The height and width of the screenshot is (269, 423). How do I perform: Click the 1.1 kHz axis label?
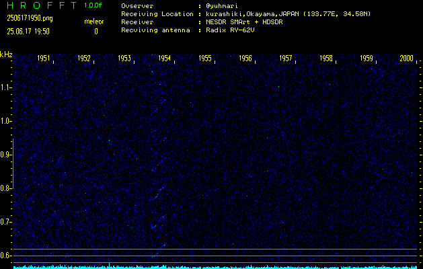coord(5,87)
